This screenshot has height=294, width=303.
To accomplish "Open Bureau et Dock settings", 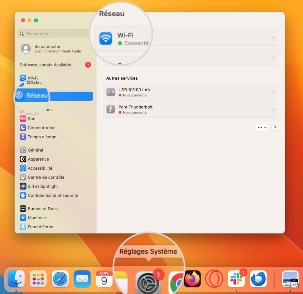I will click(39, 209).
